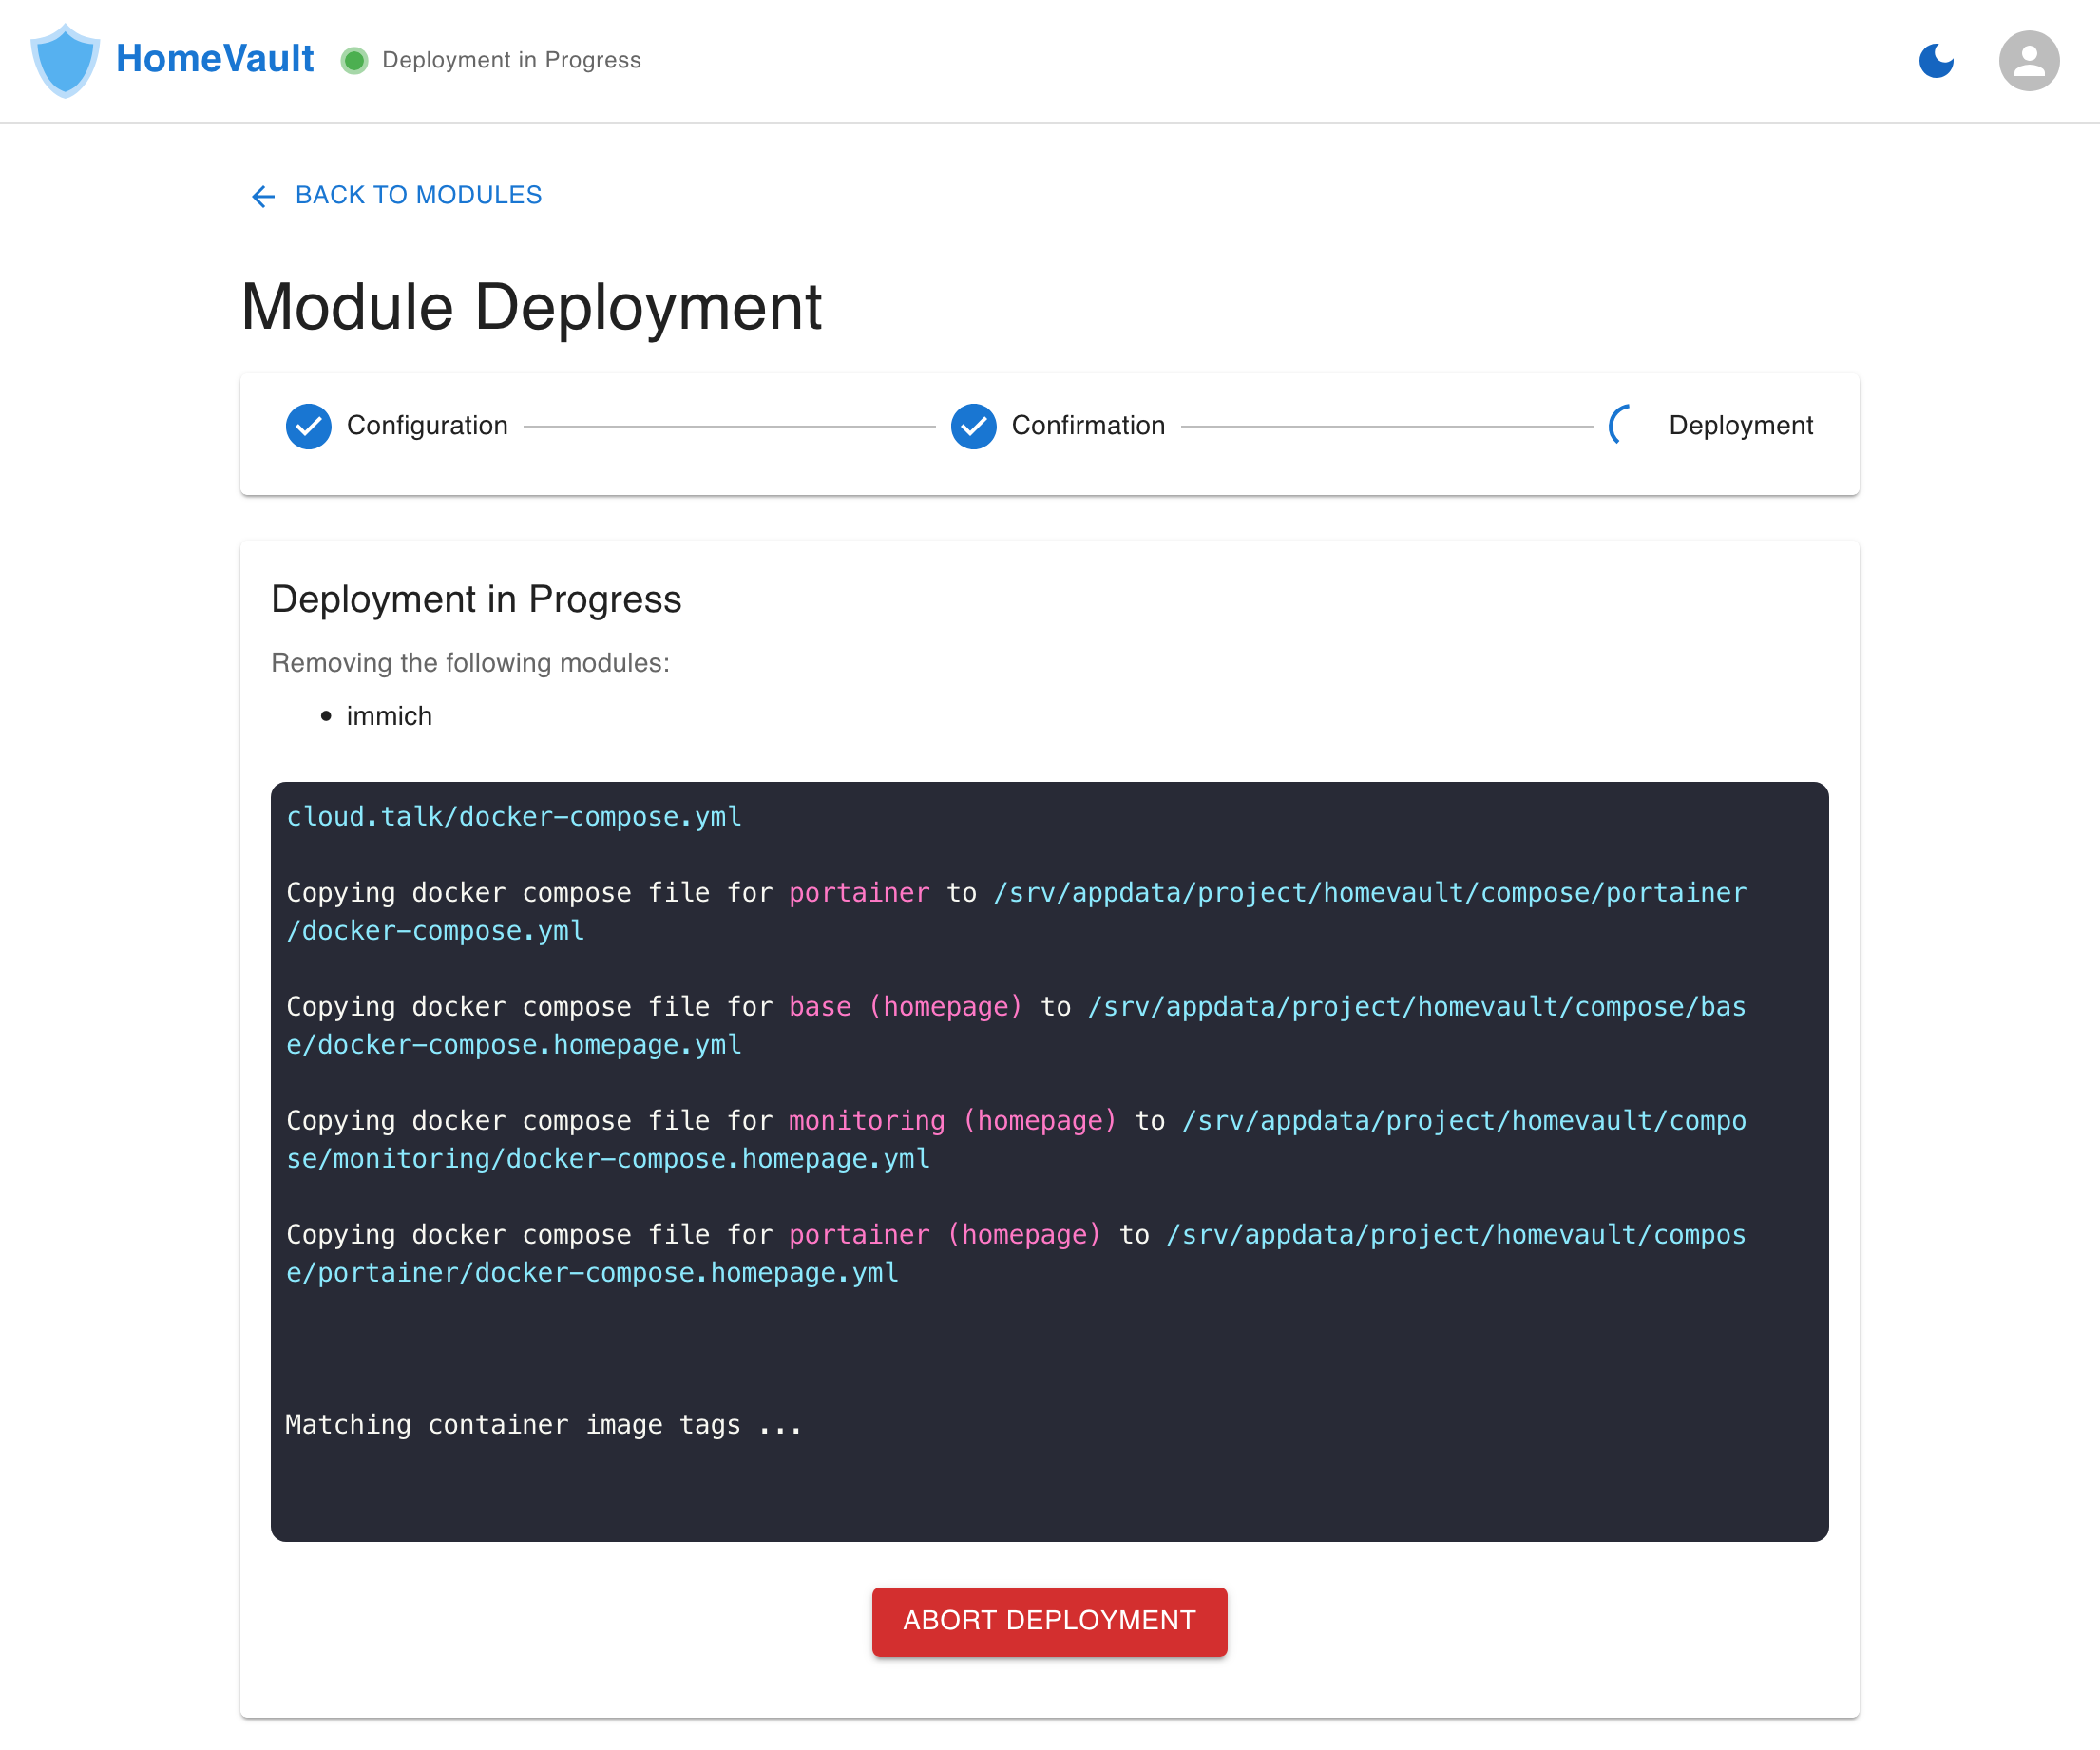Click the /docker-compose.yml portainer path line

(435, 930)
